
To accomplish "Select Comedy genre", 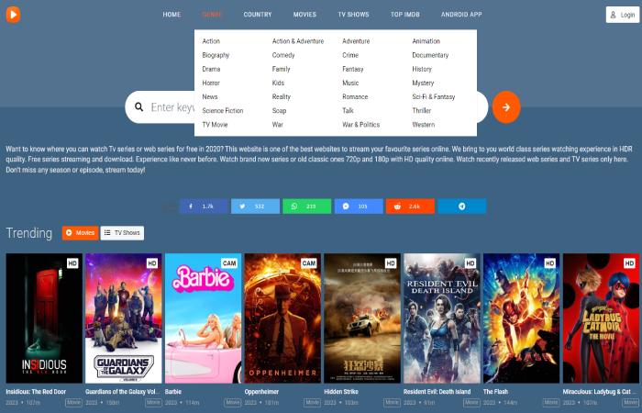I will pyautogui.click(x=283, y=55).
